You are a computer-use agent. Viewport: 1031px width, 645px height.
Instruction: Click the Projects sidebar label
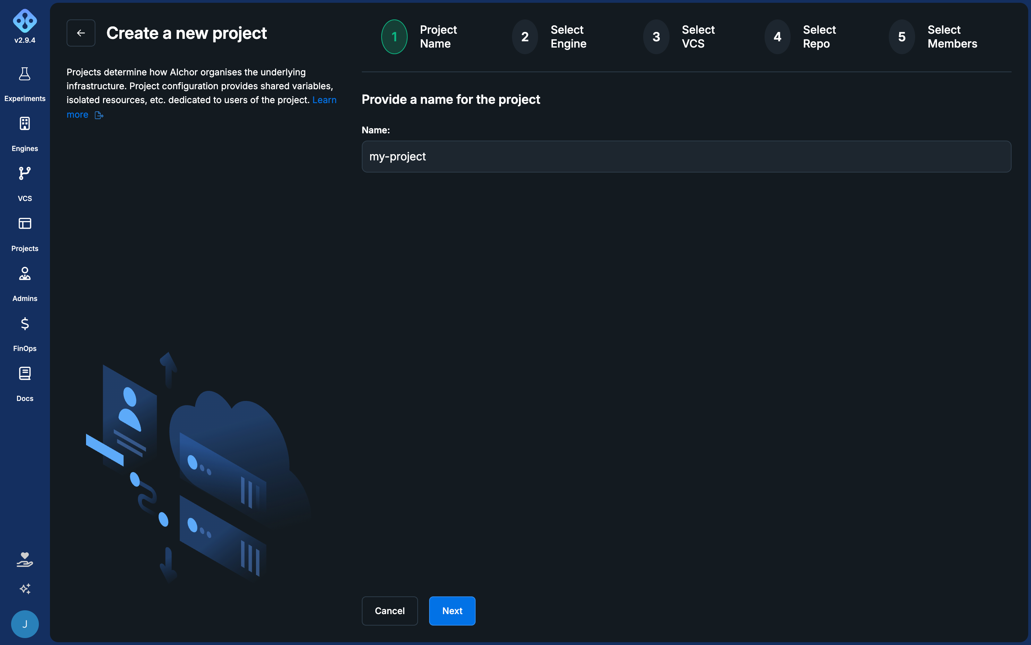(x=25, y=249)
